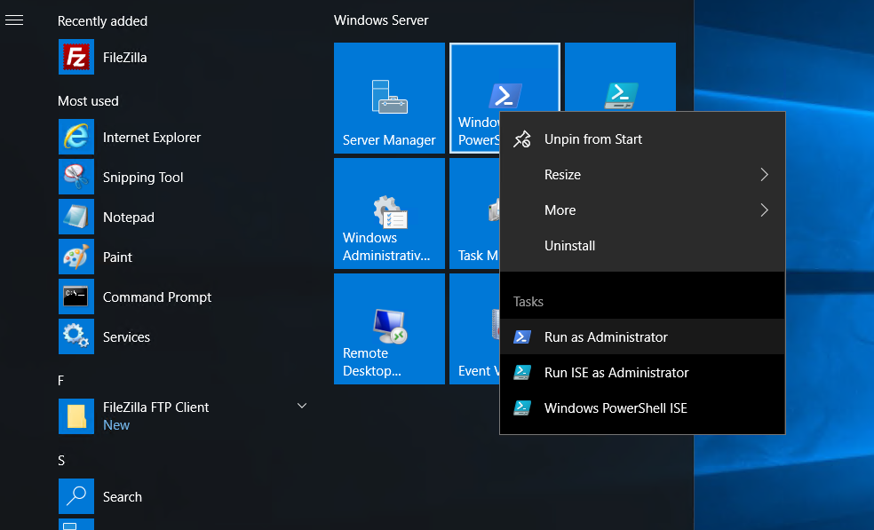The width and height of the screenshot is (874, 530).
Task: Select Windows PowerShell ISE task entry
Action: click(642, 408)
